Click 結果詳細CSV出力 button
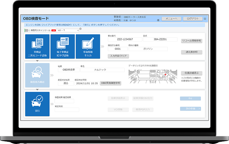The width and height of the screenshot is (229, 144). pyautogui.click(x=143, y=98)
